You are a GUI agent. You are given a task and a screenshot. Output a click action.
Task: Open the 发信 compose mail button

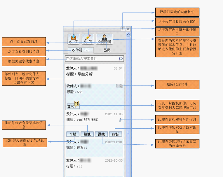click(88, 39)
